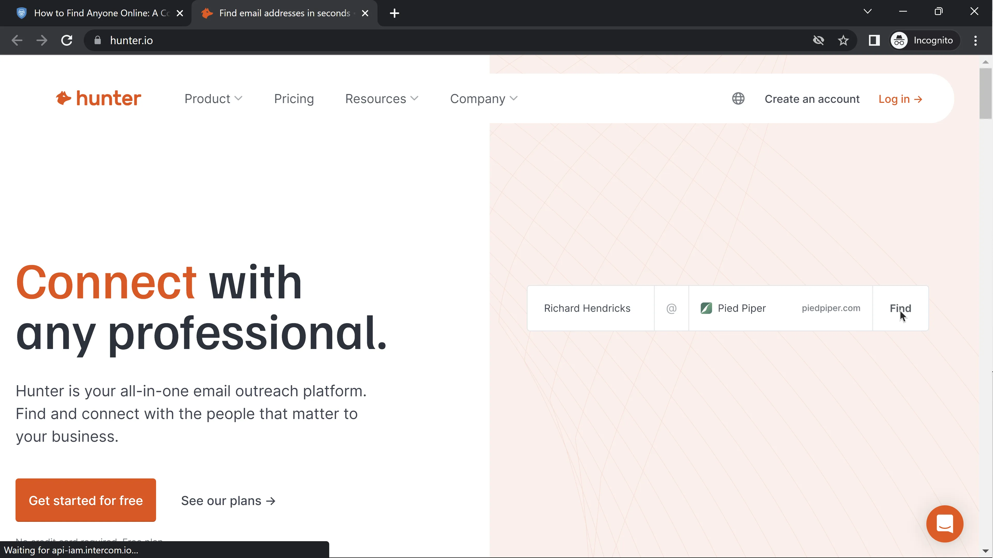Expand the Product dropdown menu
The width and height of the screenshot is (993, 558).
tap(213, 99)
